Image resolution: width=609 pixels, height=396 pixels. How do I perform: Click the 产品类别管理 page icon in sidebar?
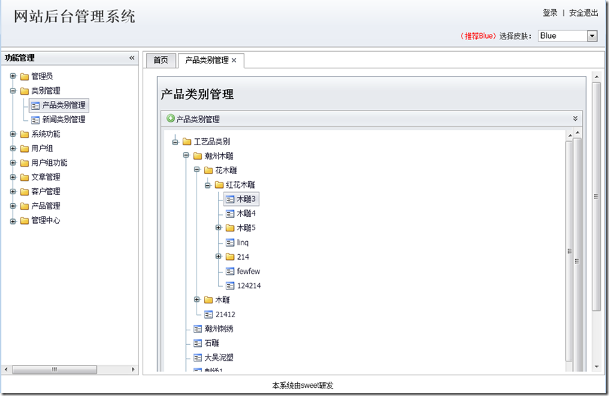35,106
